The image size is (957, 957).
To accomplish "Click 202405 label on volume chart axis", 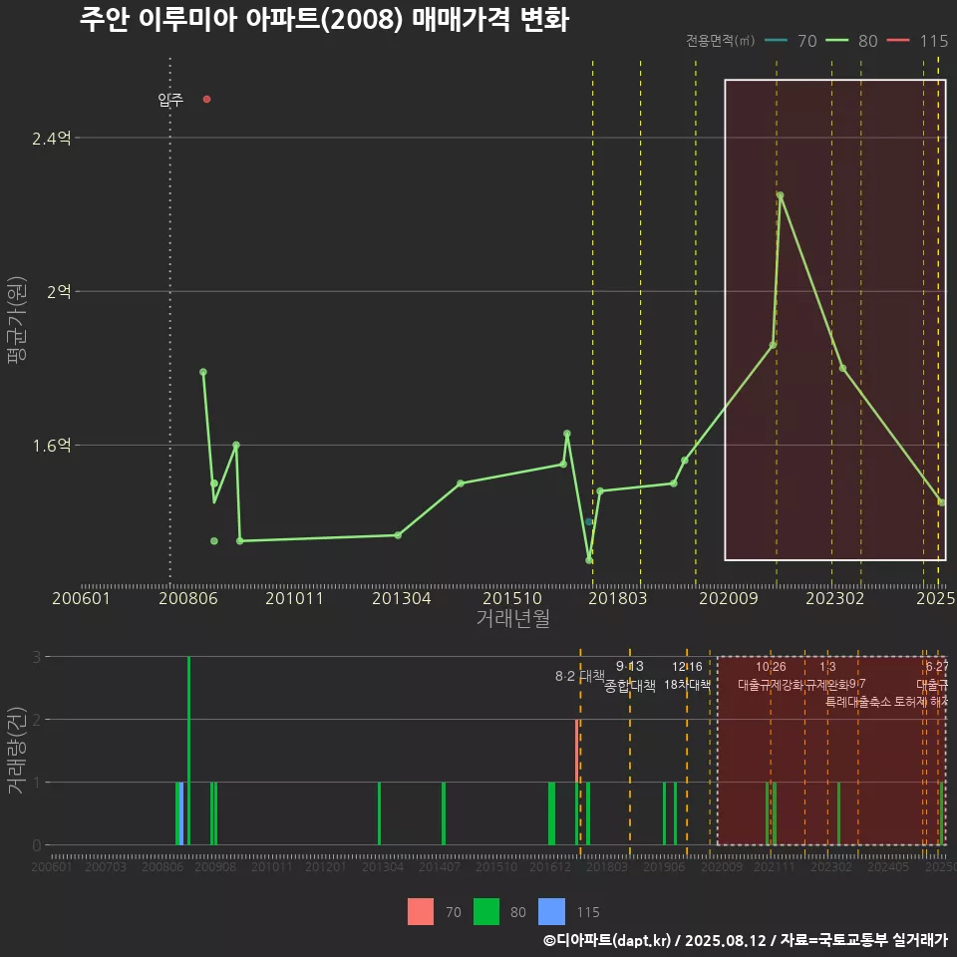I will coord(888,866).
